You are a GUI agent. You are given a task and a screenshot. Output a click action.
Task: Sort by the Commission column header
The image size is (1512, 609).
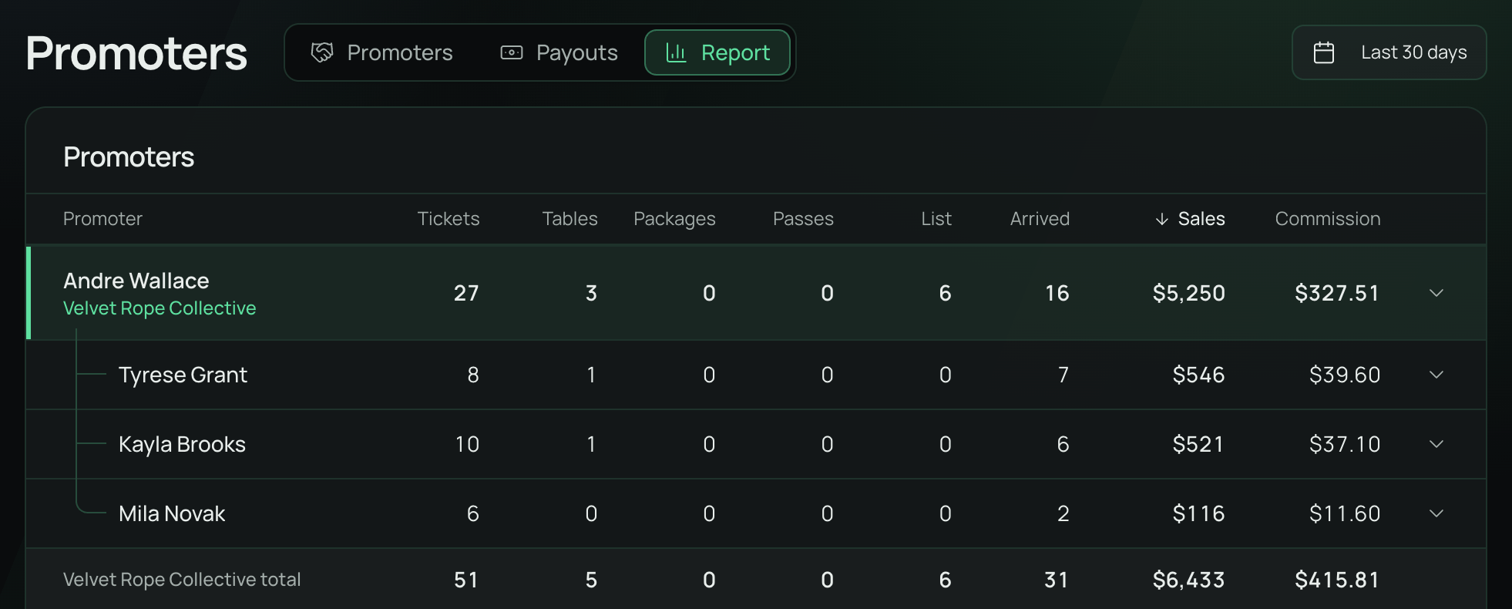coord(1328,219)
